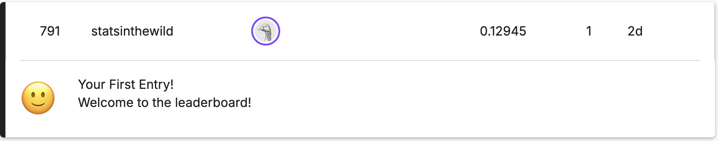718x141 pixels.
Task: Open the statsinthewild team name
Action: click(132, 31)
